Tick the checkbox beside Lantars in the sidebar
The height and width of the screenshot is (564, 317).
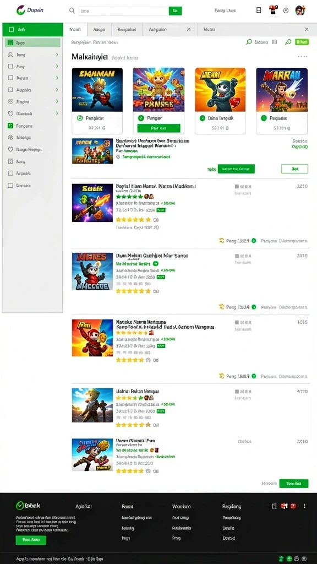tap(10, 186)
